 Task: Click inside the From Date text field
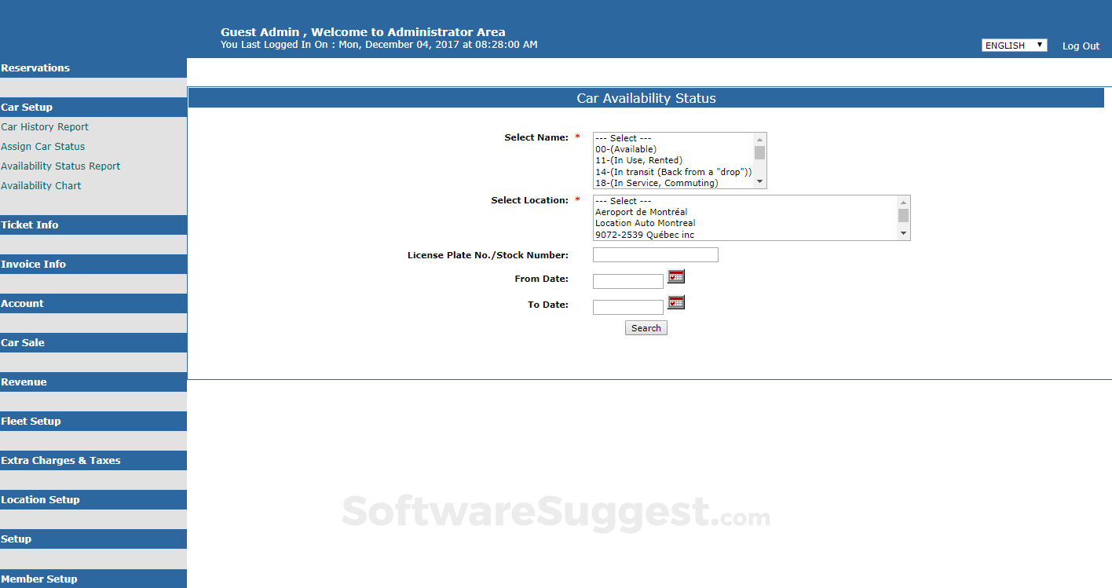627,280
